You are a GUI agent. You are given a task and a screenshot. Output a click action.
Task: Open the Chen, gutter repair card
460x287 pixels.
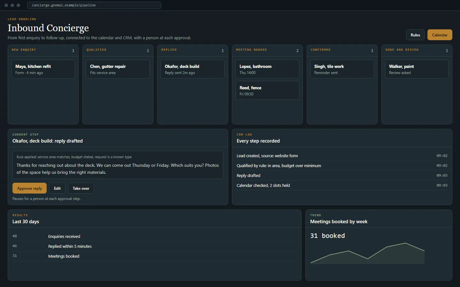click(x=118, y=69)
